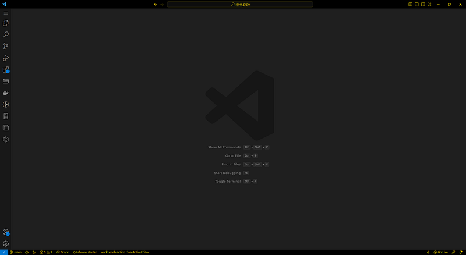Screen dimensions: 466x255
Task: Open the Explorer view
Action: coord(6,23)
